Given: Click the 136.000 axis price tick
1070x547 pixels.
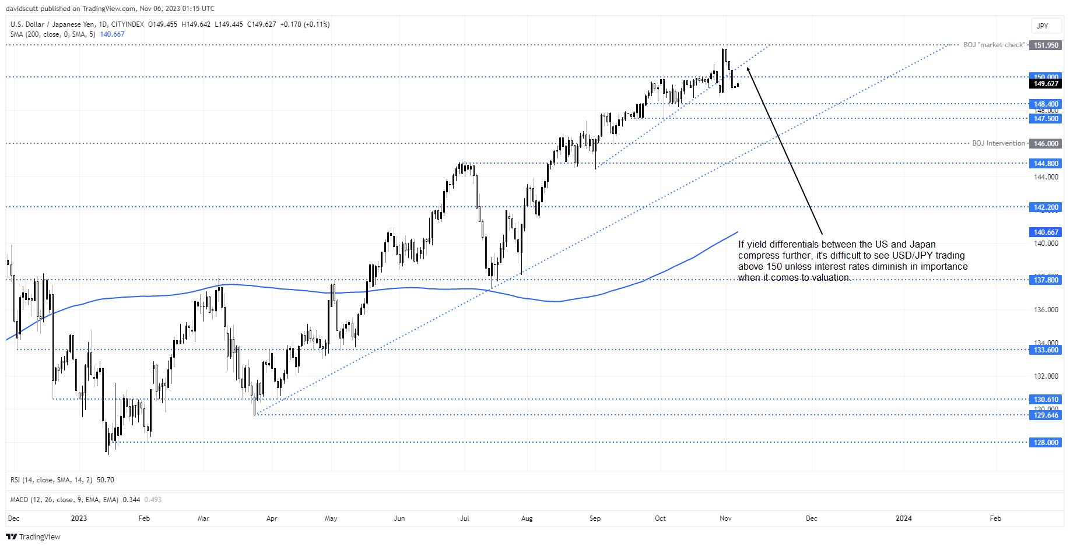Looking at the screenshot, I should pos(1046,310).
